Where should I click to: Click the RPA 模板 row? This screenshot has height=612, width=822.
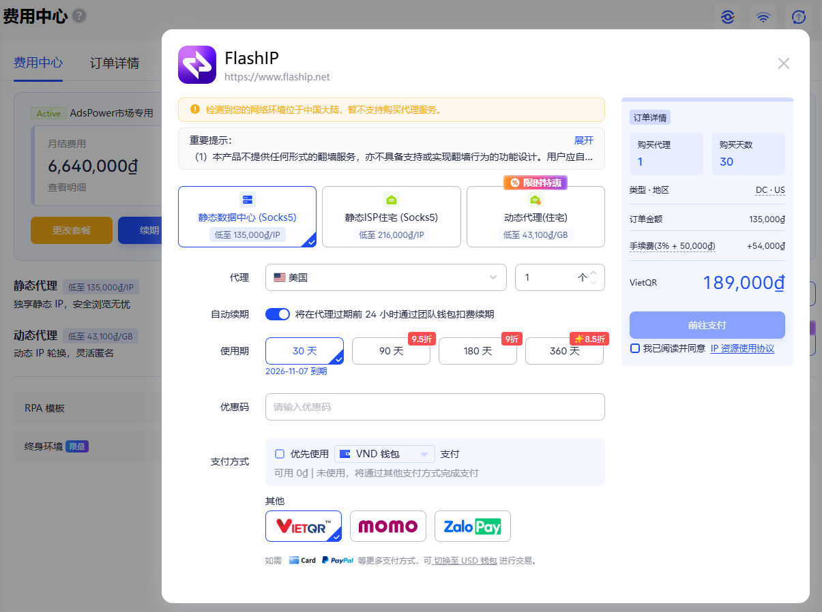point(87,408)
